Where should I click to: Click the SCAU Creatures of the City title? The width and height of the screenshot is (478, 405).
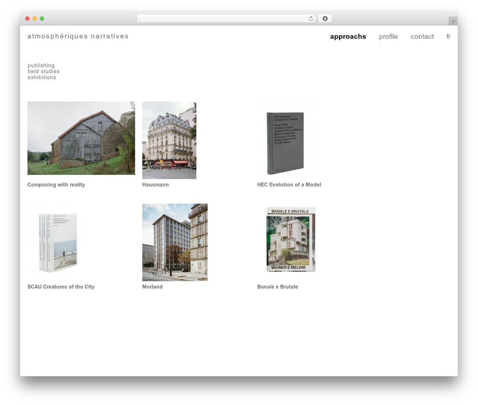coord(61,287)
